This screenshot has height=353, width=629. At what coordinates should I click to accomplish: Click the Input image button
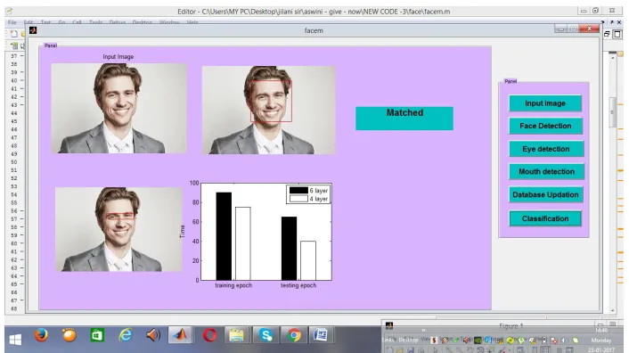[x=544, y=103]
